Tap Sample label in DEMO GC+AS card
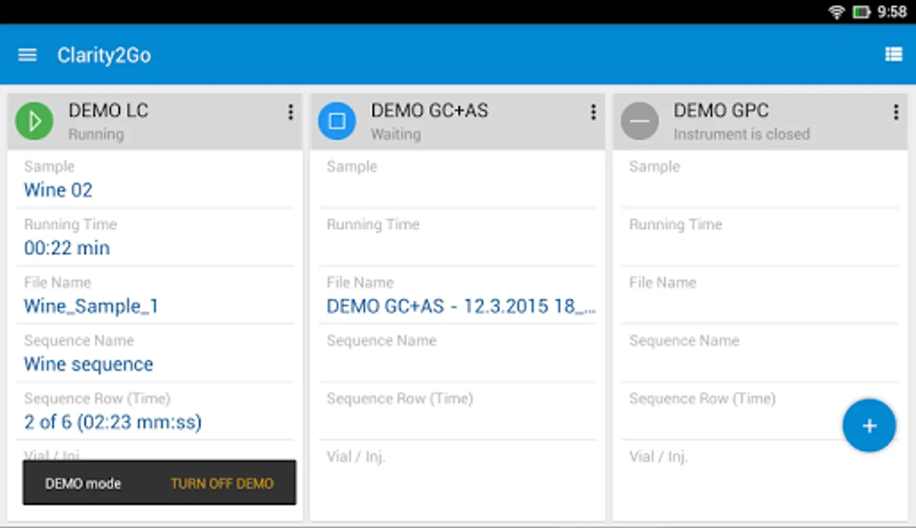916x528 pixels. click(x=352, y=167)
